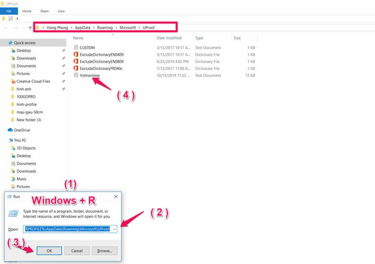The image size is (375, 264).
Task: Expand the chevron between AppData and Roaming
Action: (x=94, y=28)
